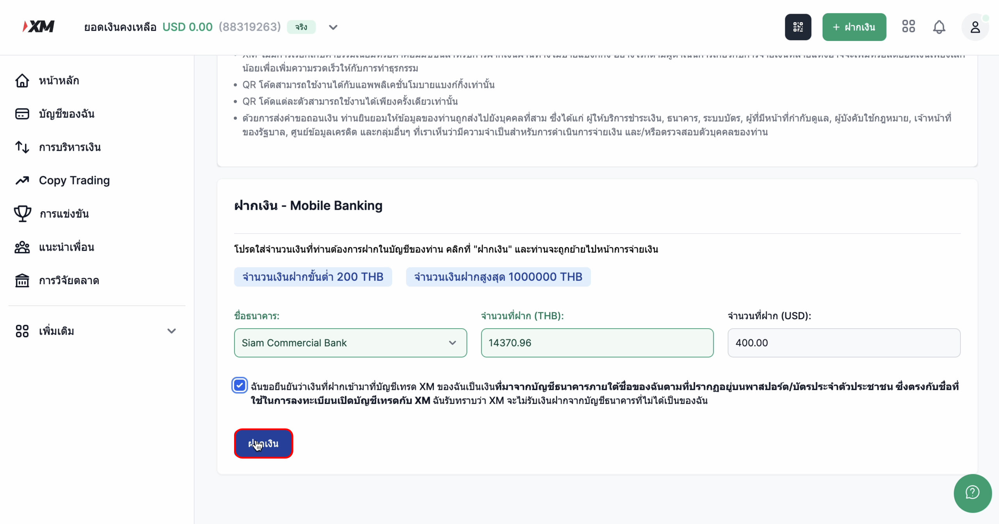Open การบริหารเงิน menu item
This screenshot has width=999, height=524.
point(69,147)
